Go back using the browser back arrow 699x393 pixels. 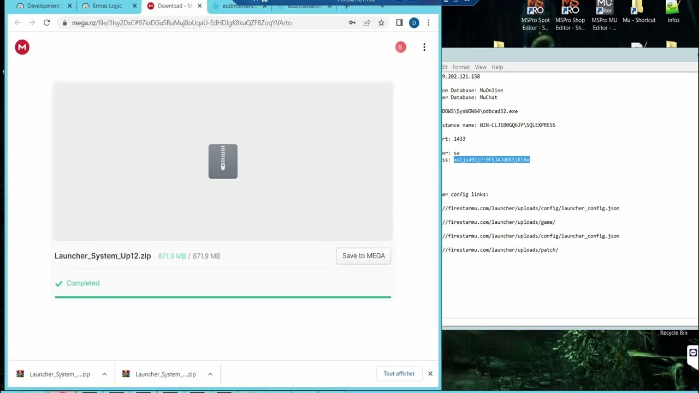coord(17,23)
